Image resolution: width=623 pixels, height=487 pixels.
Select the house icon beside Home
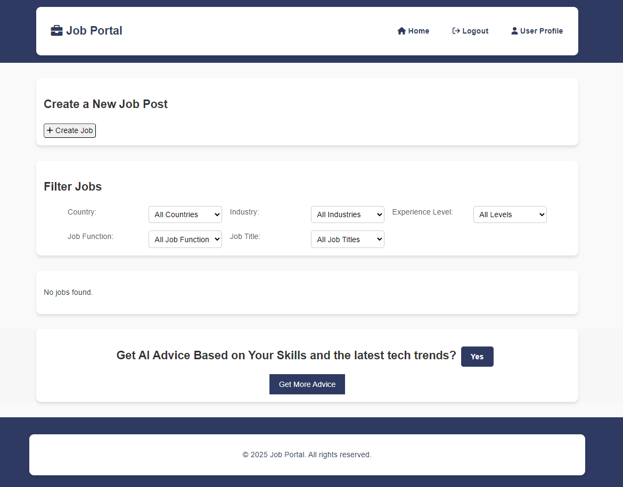coord(401,31)
